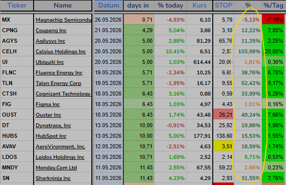The image size is (286, 185).
Task: Click the MNDY ticker cell
Action: point(17,168)
